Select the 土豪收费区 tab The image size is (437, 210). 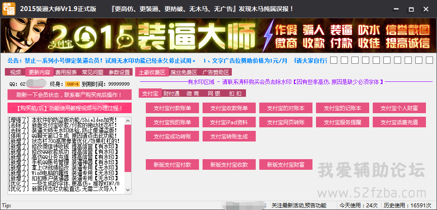[x=152, y=72]
